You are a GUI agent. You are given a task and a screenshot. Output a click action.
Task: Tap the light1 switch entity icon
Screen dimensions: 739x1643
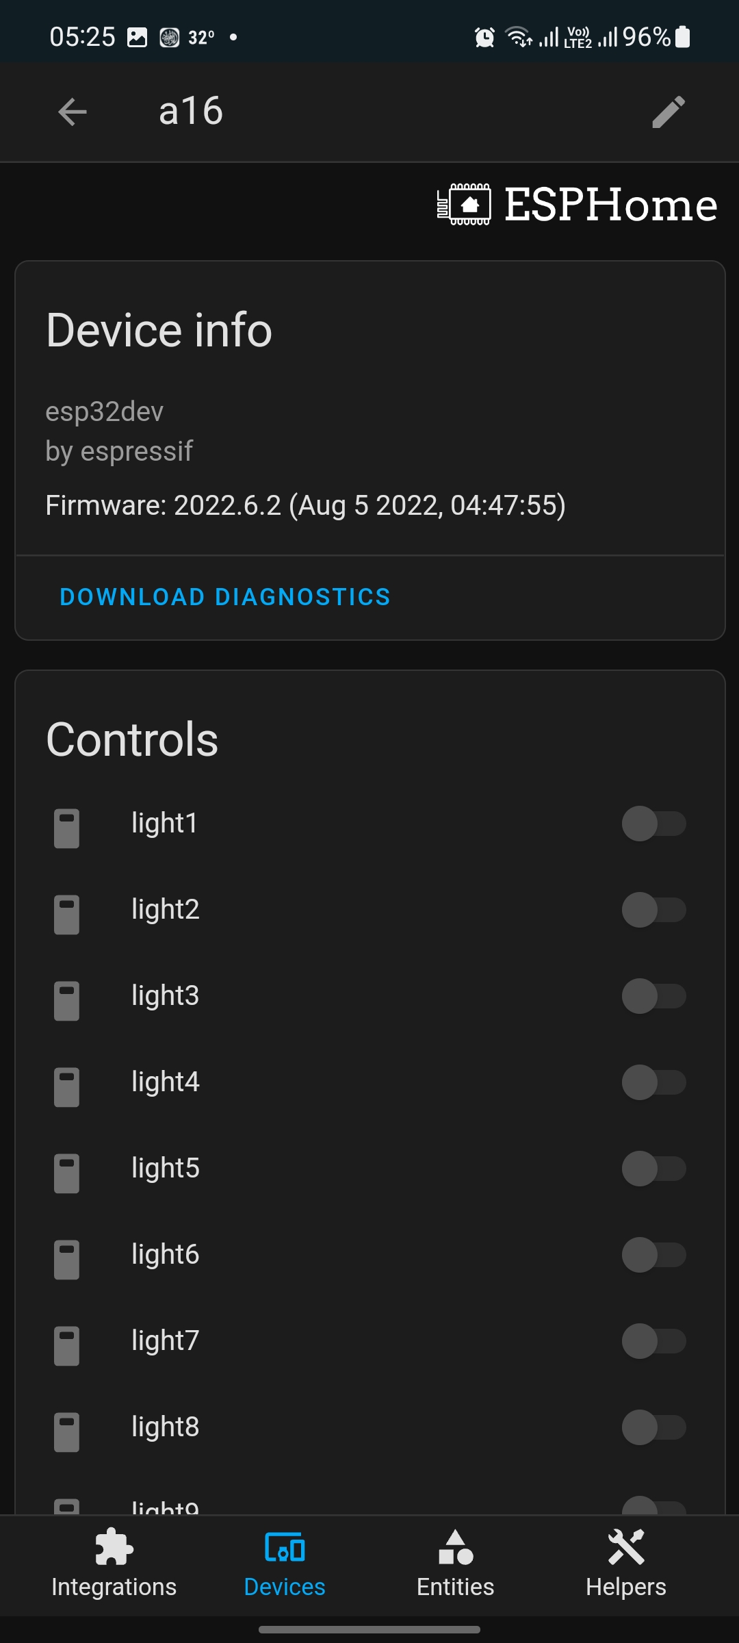click(x=66, y=828)
